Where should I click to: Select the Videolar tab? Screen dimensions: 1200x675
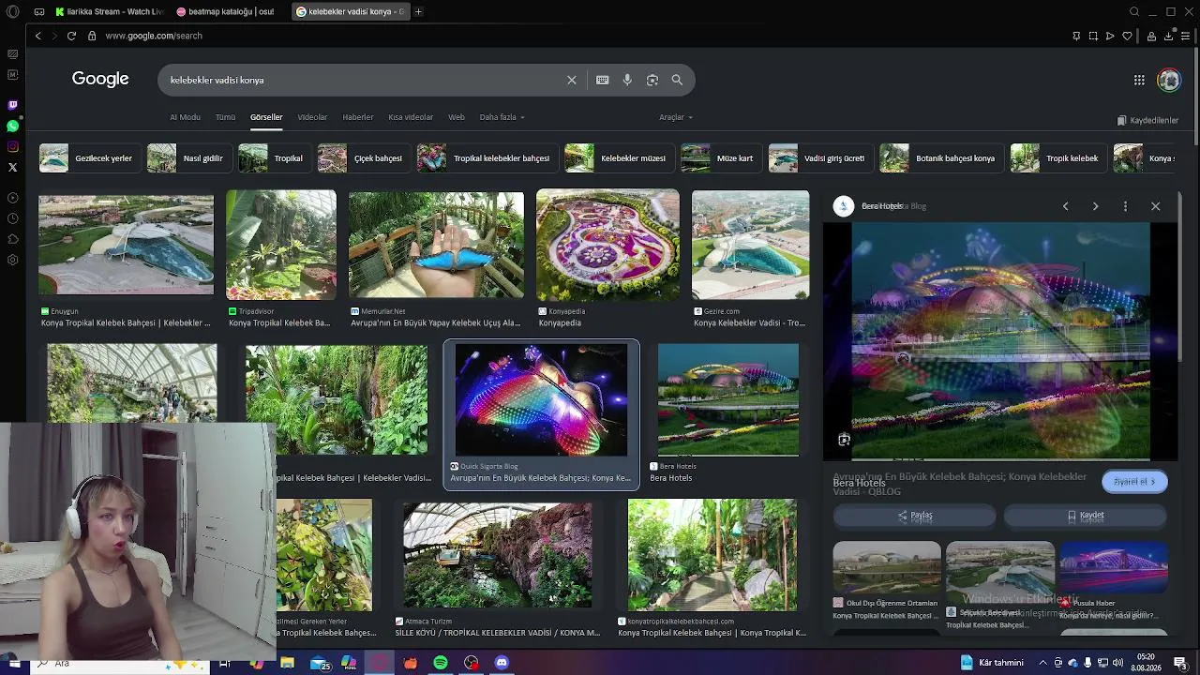click(x=312, y=117)
